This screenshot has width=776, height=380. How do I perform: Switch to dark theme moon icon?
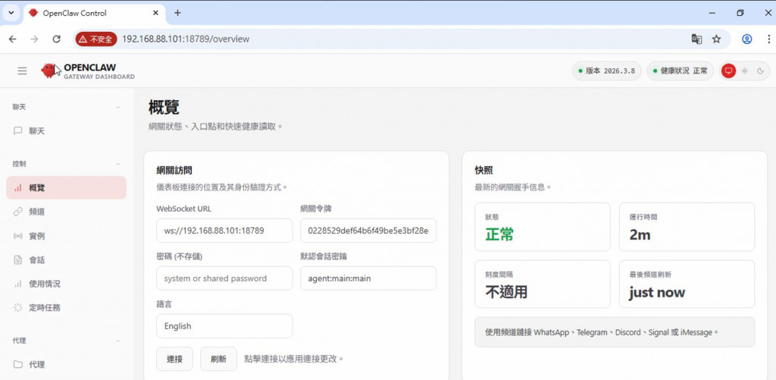pos(761,71)
